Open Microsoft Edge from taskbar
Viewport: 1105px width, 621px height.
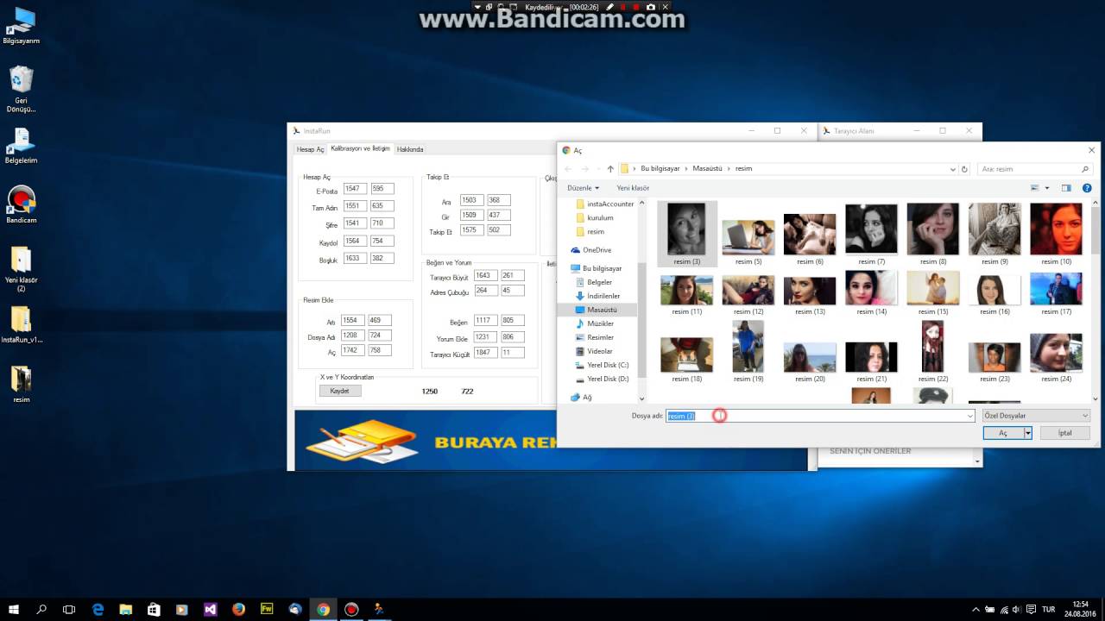(x=98, y=609)
